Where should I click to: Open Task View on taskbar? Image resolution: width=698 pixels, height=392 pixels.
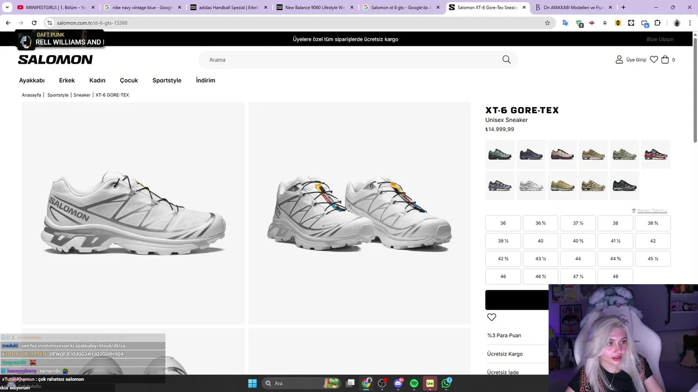pyautogui.click(x=351, y=383)
